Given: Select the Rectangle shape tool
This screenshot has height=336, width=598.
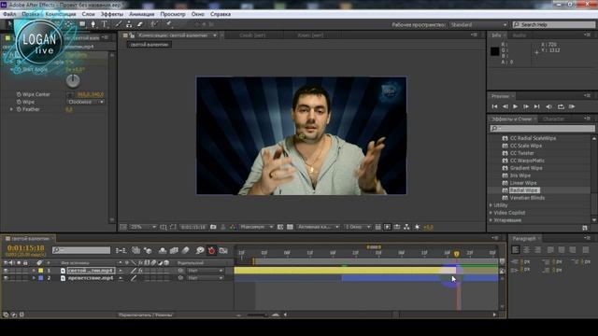Looking at the screenshot, I should point(82,24).
